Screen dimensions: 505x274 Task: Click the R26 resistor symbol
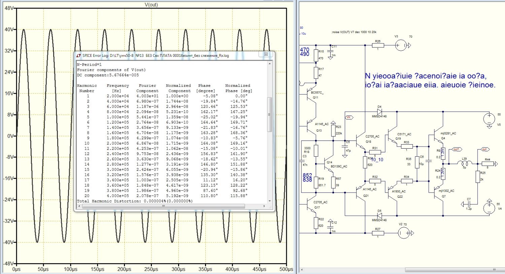point(378,45)
